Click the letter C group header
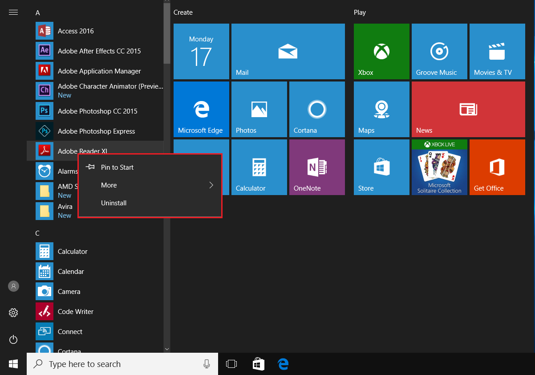This screenshot has height=375, width=535. [38, 233]
